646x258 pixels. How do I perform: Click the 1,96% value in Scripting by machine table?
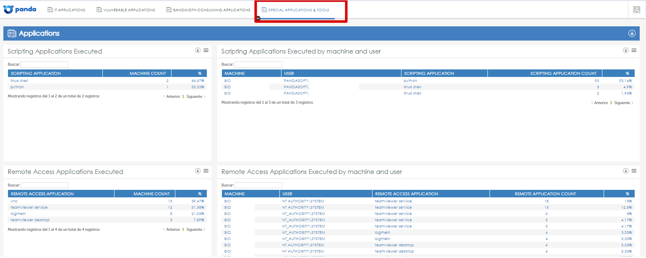pos(627,93)
